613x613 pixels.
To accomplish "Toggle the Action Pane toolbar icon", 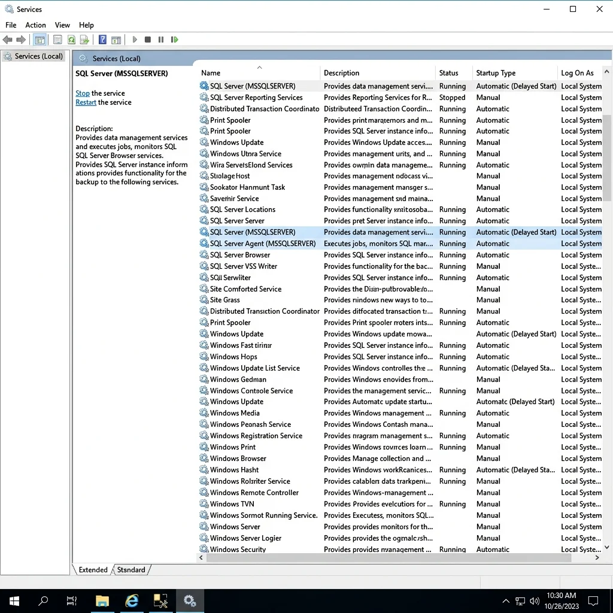I will coord(116,40).
